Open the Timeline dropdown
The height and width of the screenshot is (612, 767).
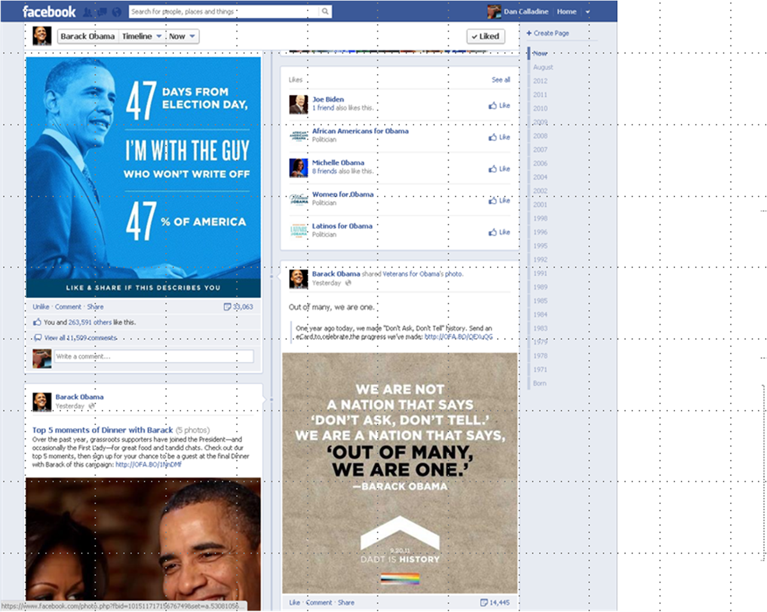coord(142,36)
